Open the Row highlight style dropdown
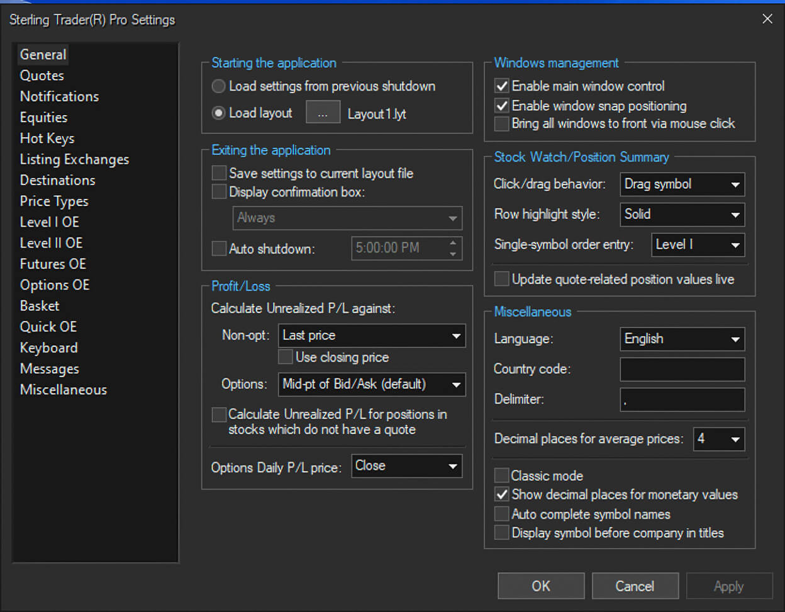The image size is (785, 612). pos(682,214)
